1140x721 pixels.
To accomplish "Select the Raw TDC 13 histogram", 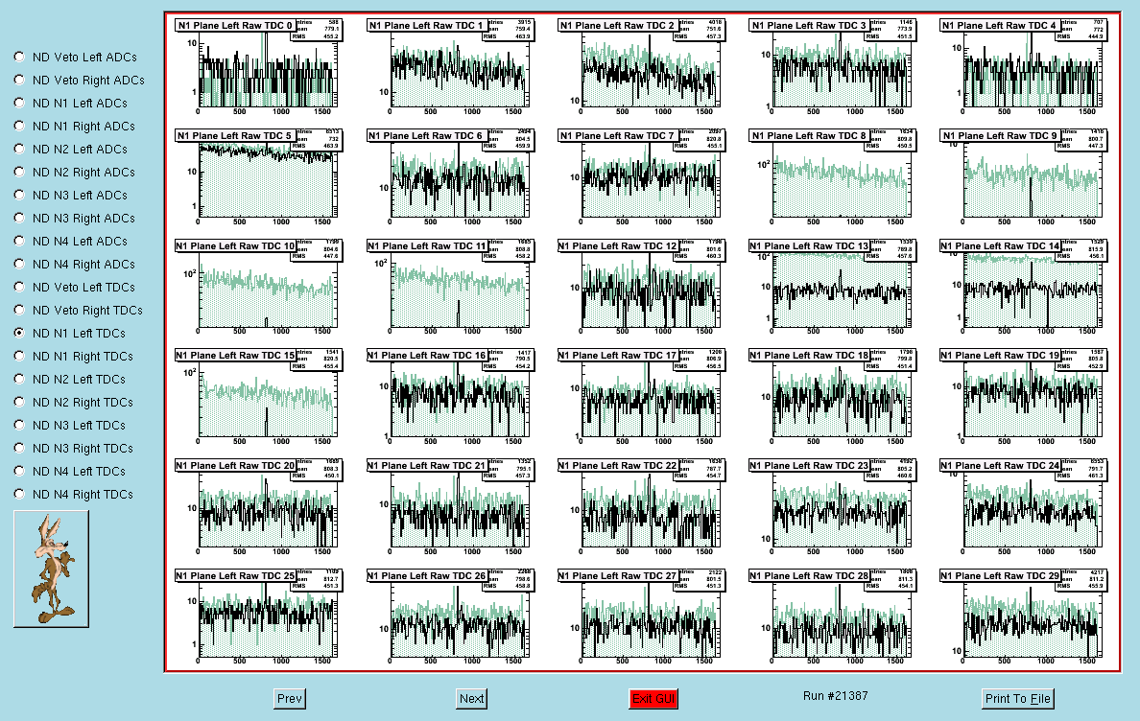I will (833, 288).
